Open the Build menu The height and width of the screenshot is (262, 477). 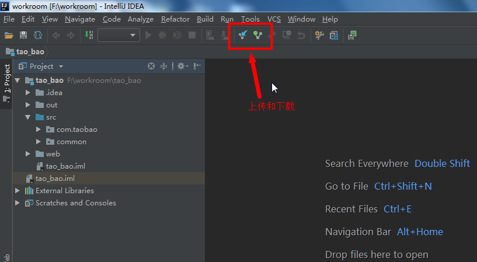(x=205, y=19)
